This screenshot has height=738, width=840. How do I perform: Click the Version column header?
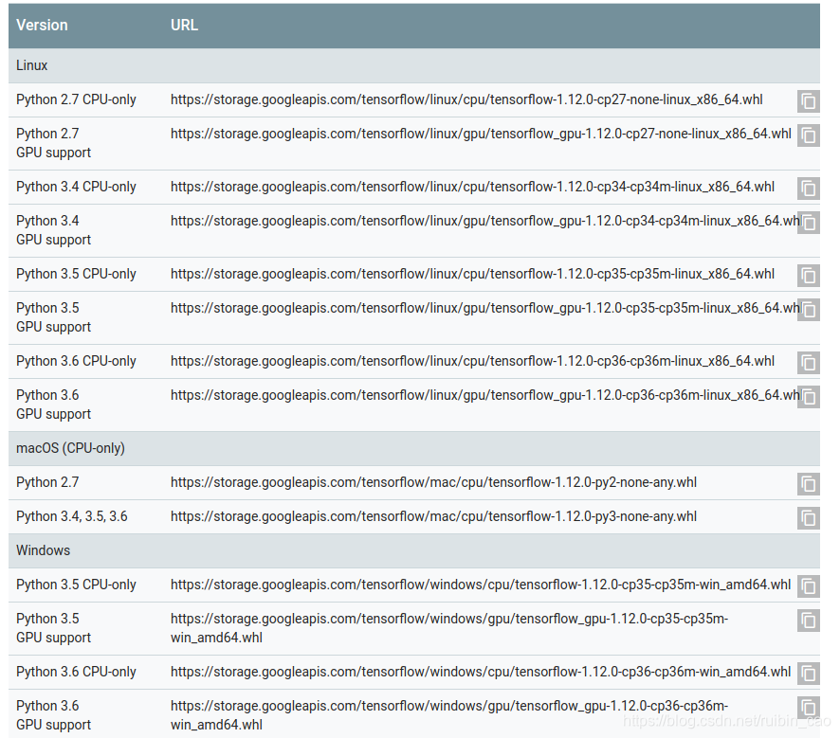point(42,26)
